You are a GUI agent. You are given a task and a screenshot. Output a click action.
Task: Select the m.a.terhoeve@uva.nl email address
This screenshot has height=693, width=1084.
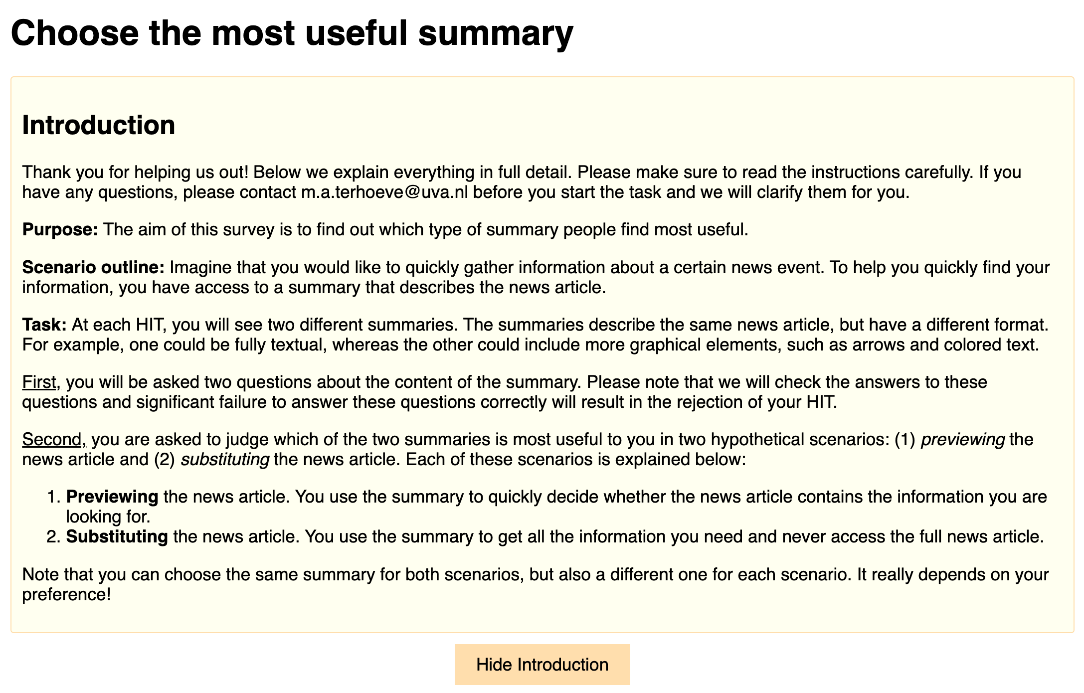point(385,192)
